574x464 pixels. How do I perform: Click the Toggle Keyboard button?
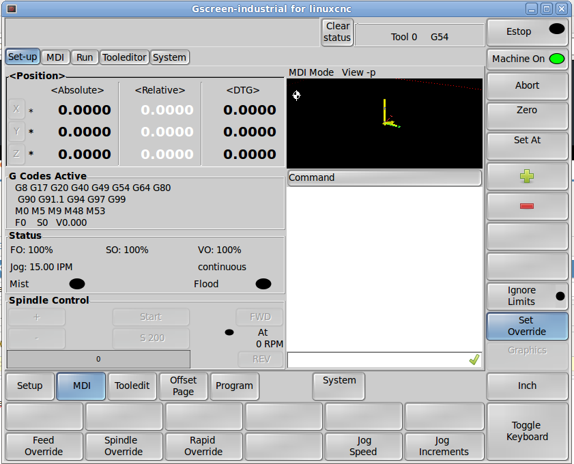(527, 431)
